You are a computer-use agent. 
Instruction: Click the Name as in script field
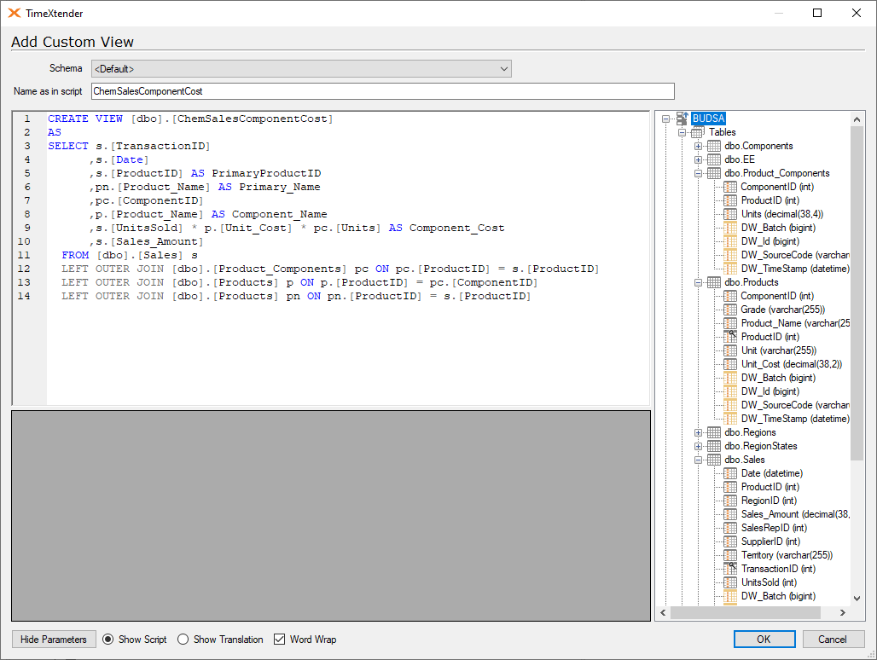(x=382, y=91)
